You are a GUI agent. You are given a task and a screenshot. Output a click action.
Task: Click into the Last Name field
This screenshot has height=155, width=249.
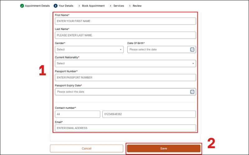coord(125,35)
